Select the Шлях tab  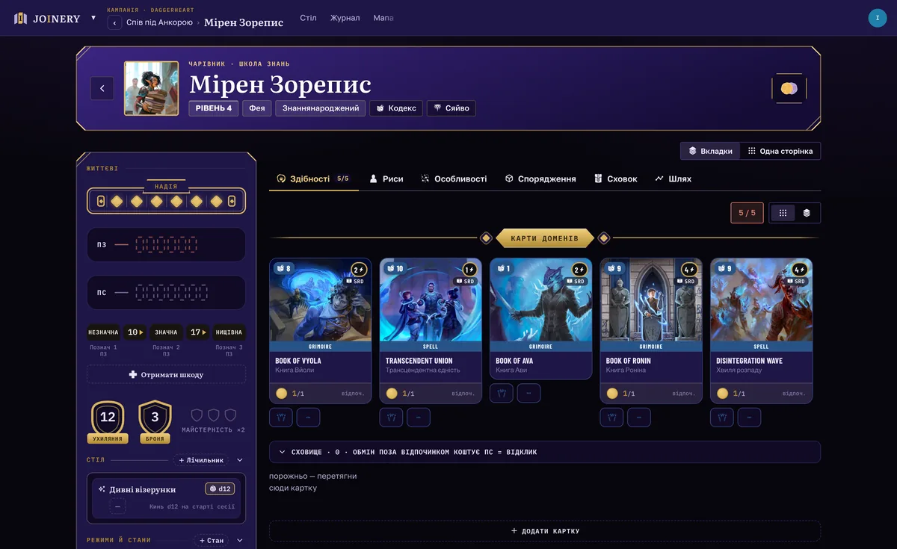point(673,179)
